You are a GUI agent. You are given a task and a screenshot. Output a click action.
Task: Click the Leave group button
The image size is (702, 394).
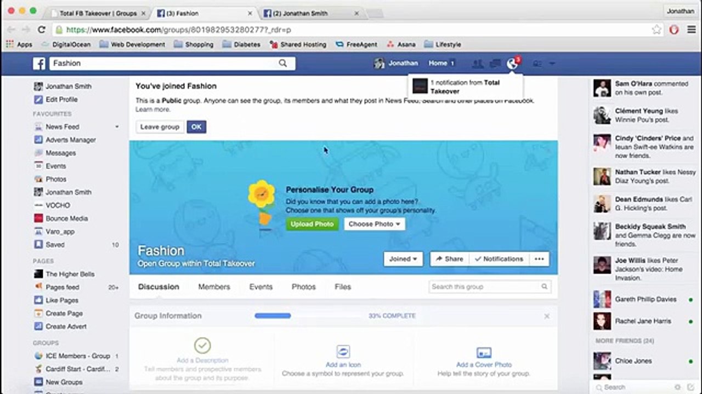click(160, 127)
